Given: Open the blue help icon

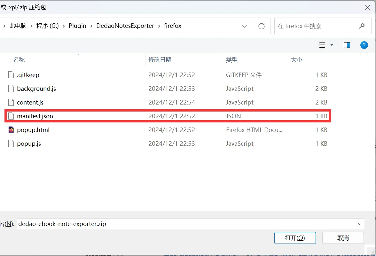Looking at the screenshot, I should click(x=364, y=45).
